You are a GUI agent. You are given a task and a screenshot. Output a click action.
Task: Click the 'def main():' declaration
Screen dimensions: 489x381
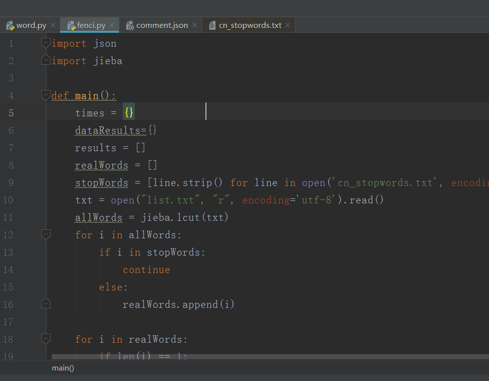pyautogui.click(x=84, y=95)
